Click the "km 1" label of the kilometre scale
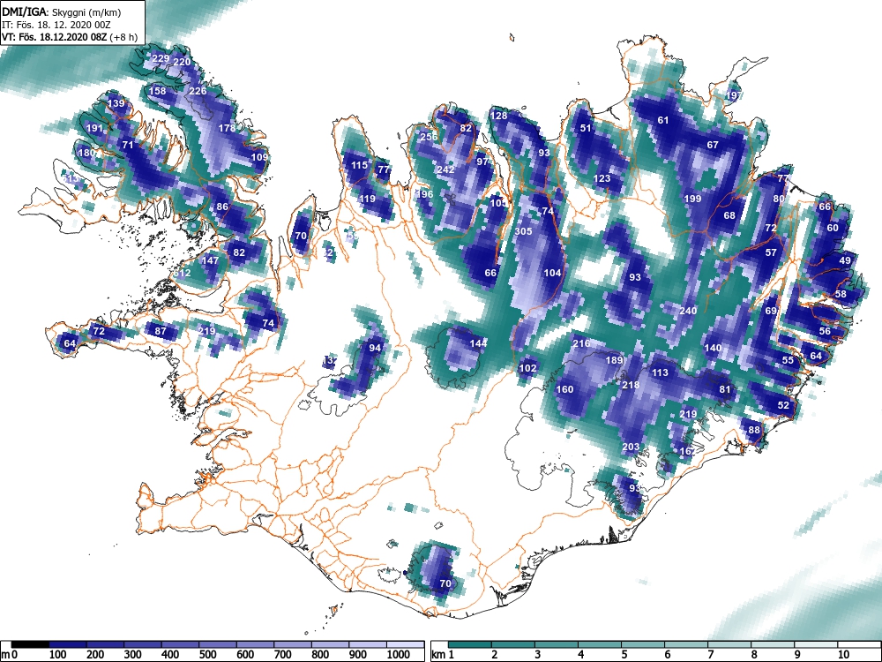This screenshot has height=662, width=882. pyautogui.click(x=444, y=655)
